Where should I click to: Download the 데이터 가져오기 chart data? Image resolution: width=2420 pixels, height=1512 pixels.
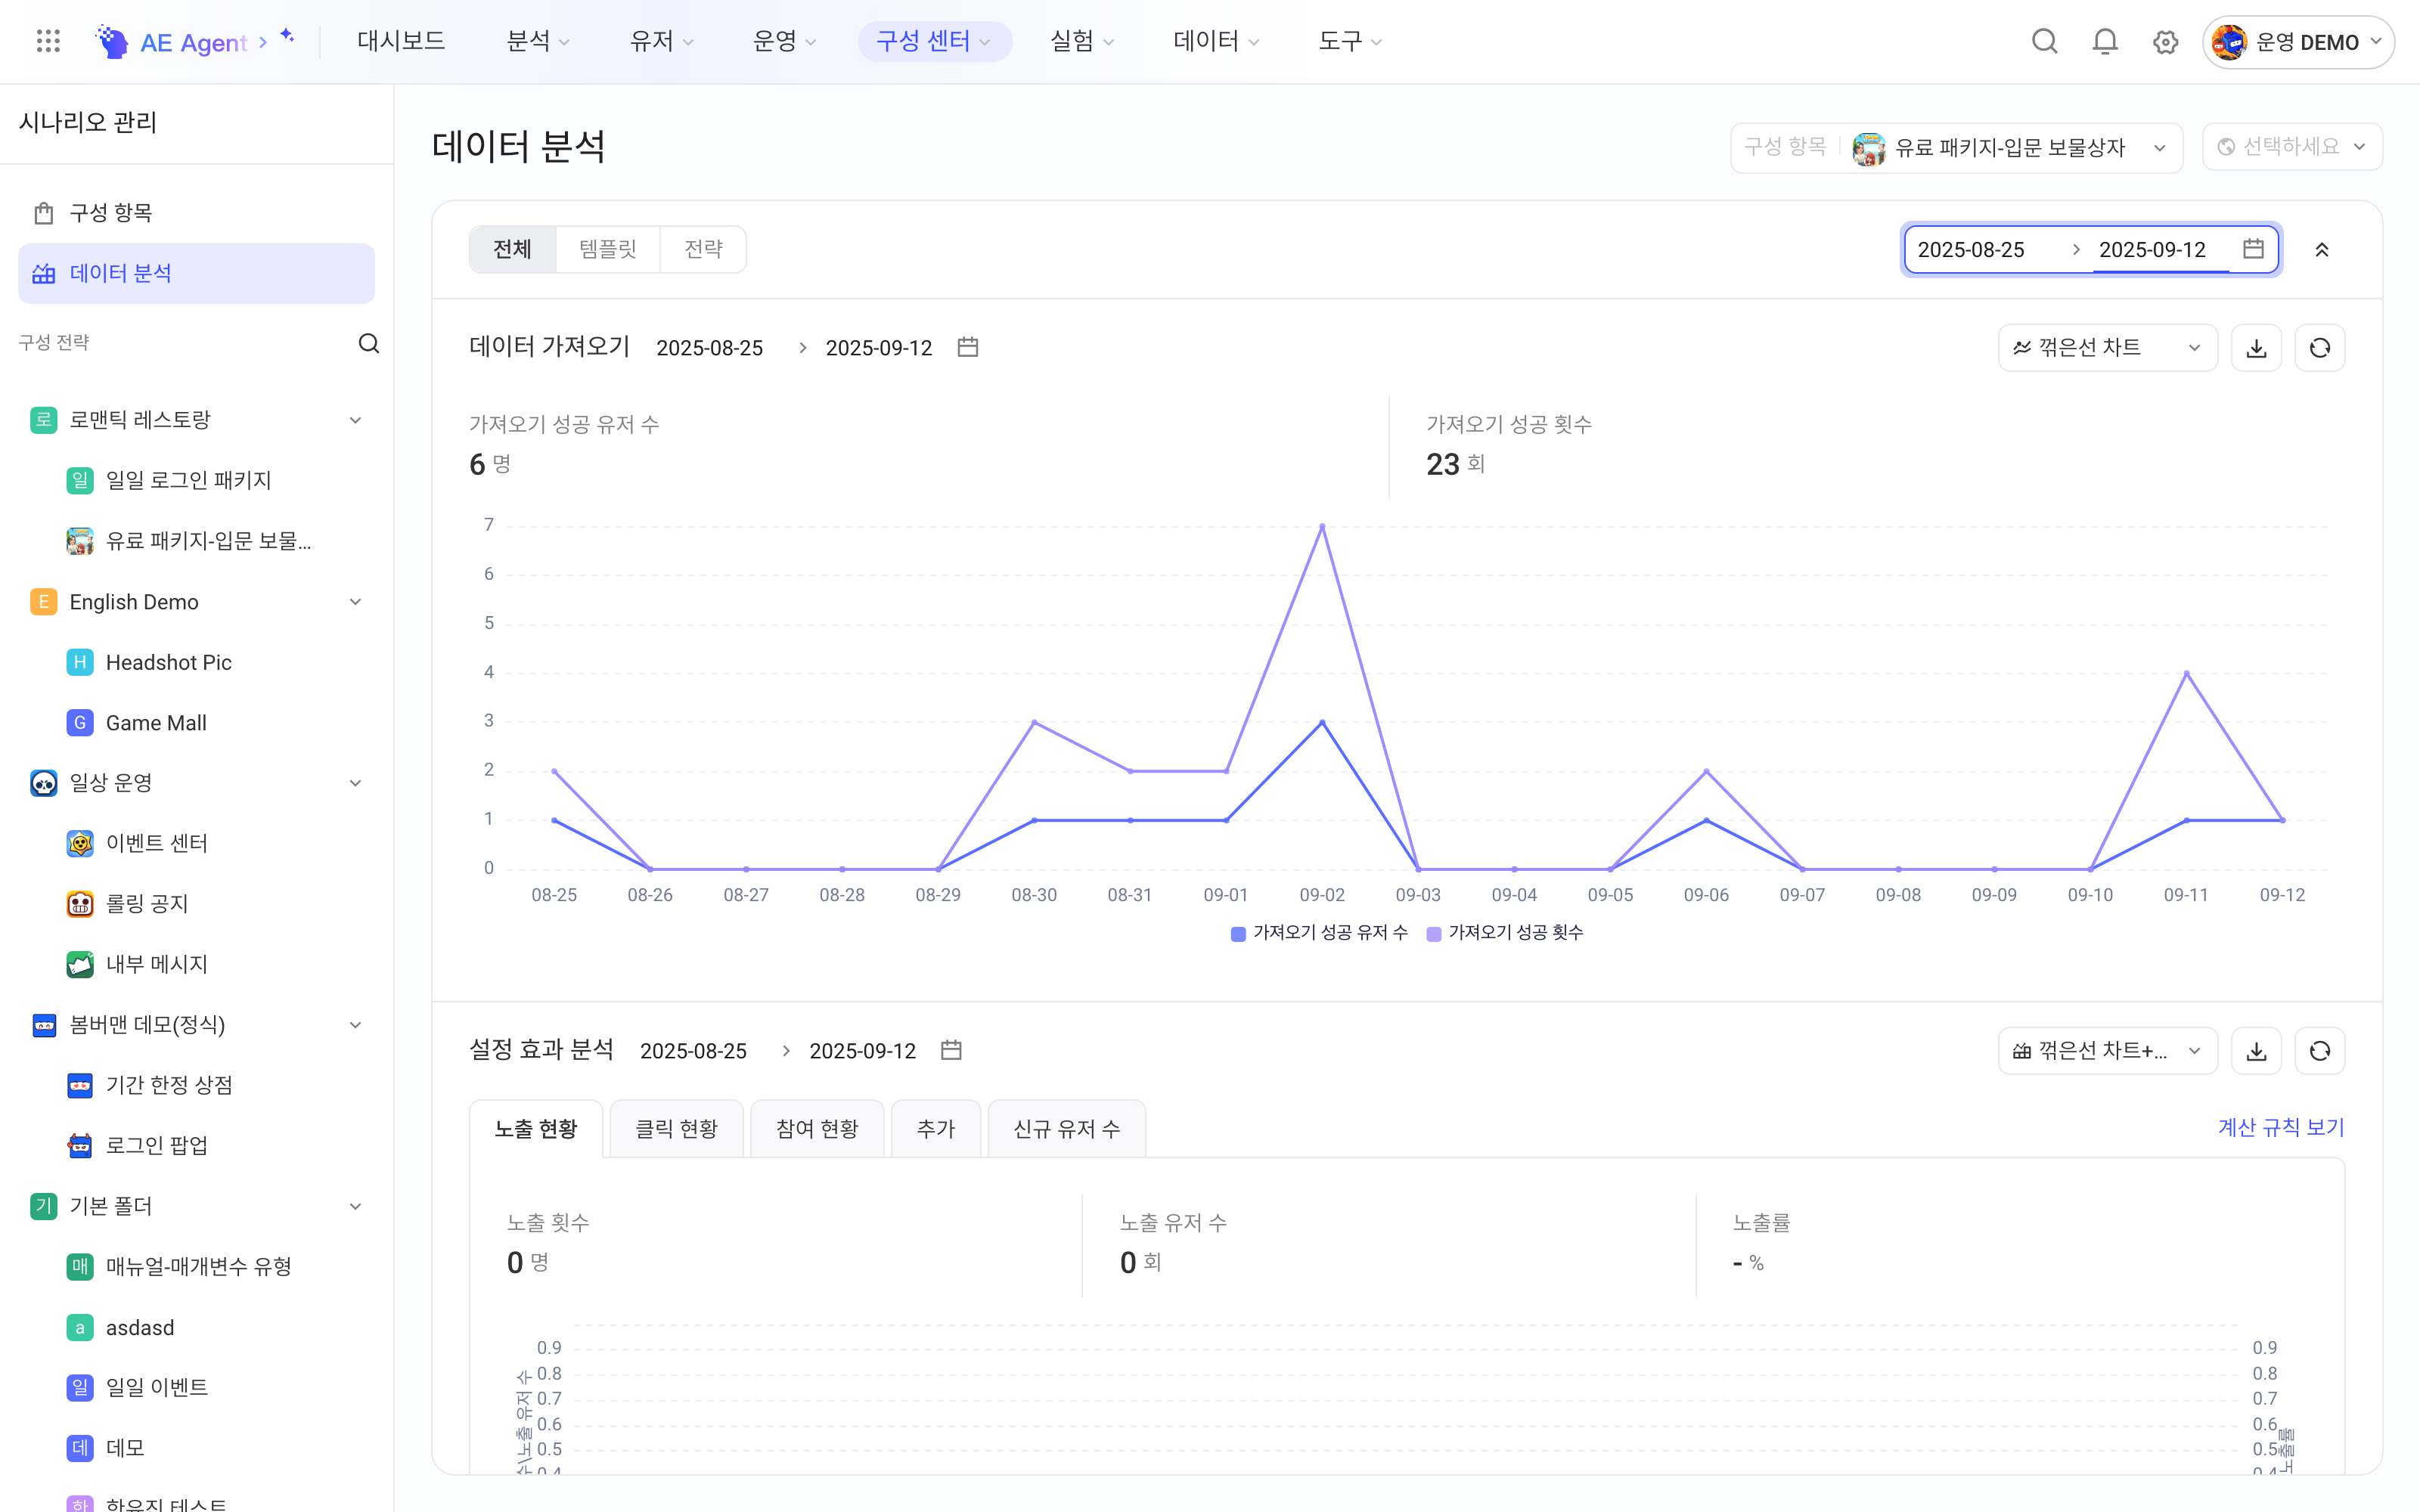click(2256, 348)
